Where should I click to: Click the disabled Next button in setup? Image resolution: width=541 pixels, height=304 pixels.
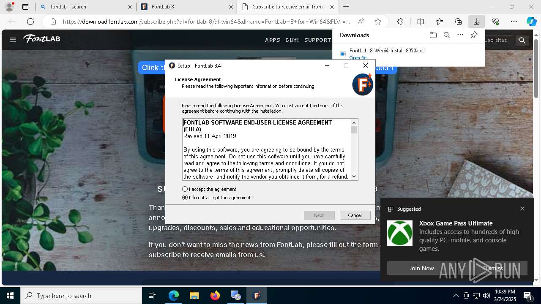pos(319,215)
